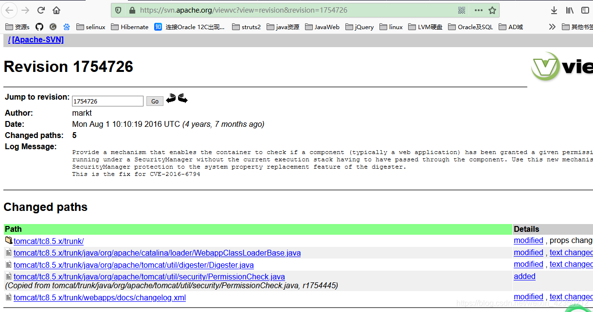Reload the current page
The width and height of the screenshot is (593, 312).
tap(41, 10)
